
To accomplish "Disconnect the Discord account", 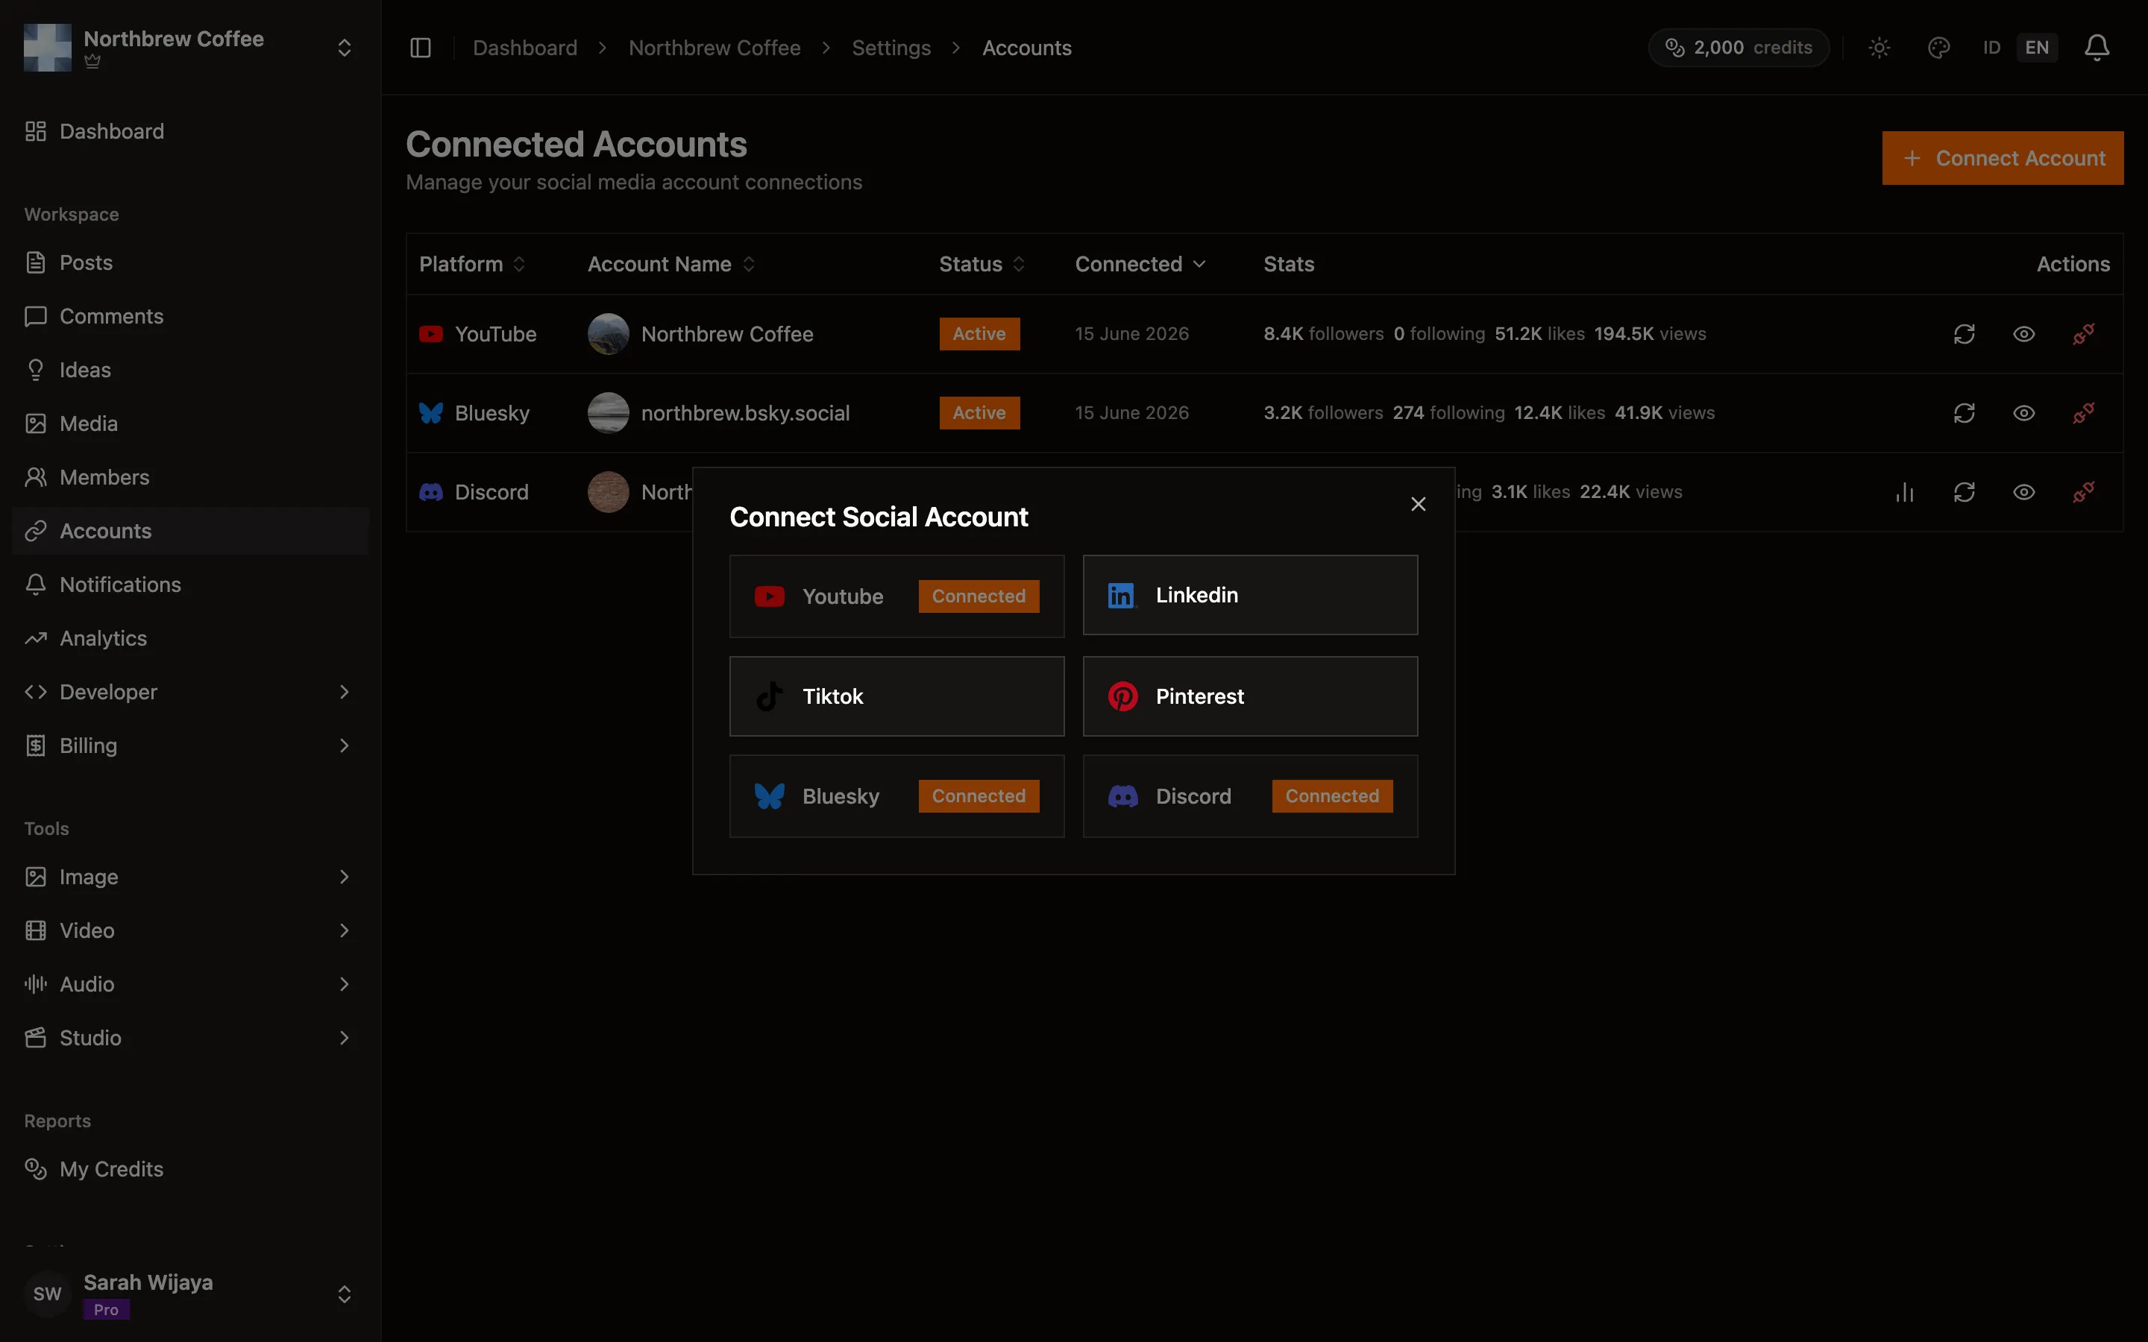I will point(2083,492).
